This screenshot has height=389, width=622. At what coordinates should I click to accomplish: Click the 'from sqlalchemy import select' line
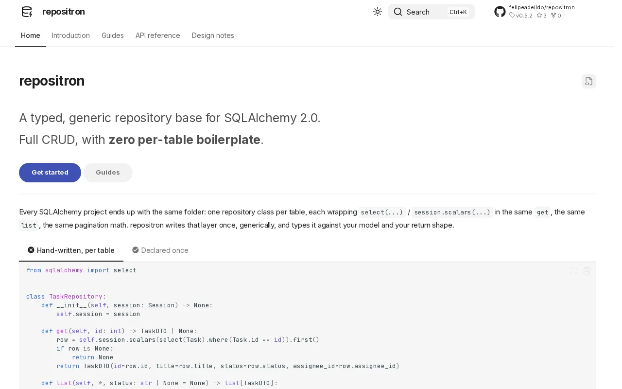click(81, 270)
